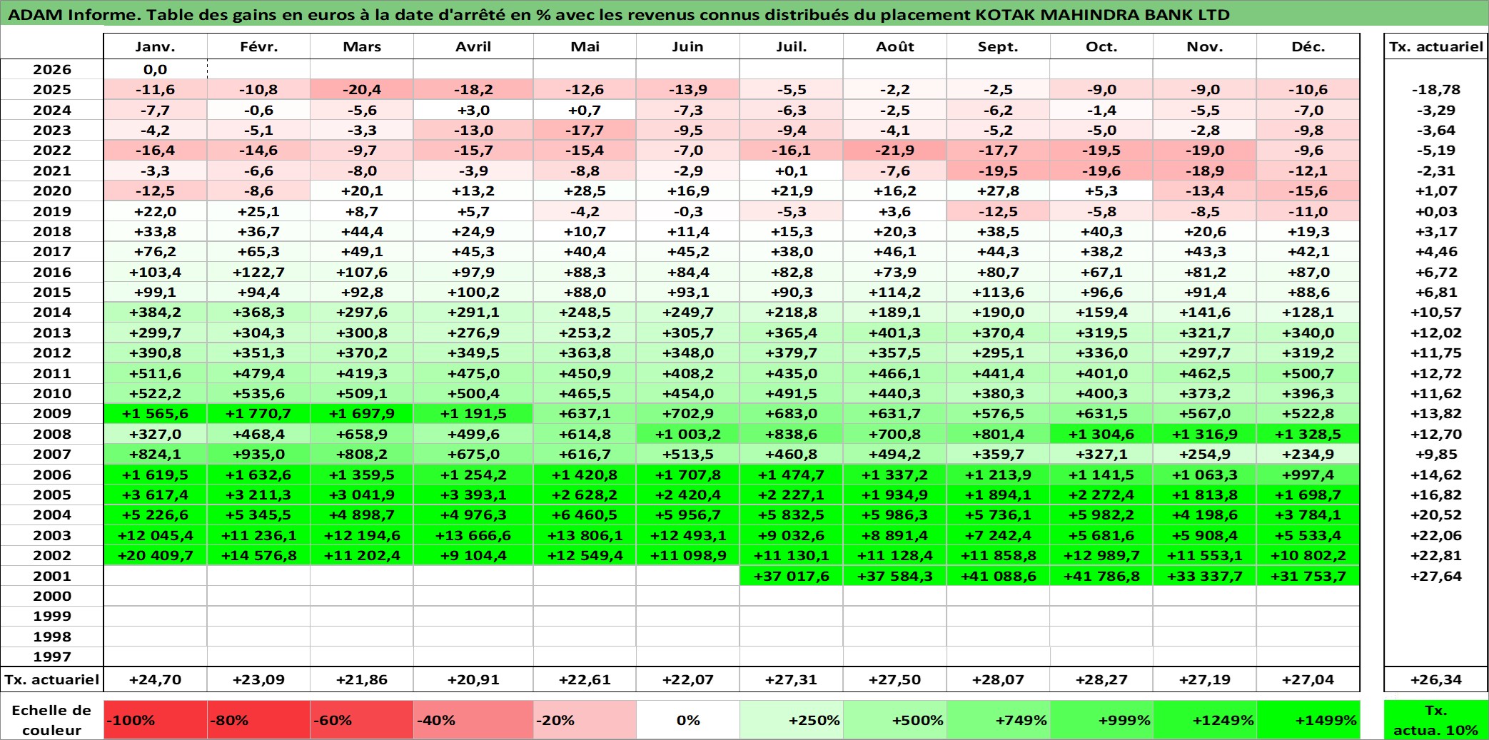Click the -12,5 cell in September 2019
1489x740 pixels.
tap(998, 211)
